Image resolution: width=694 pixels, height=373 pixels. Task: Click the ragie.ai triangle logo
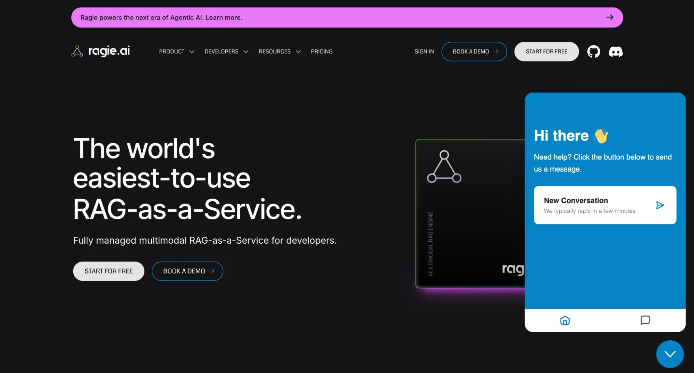(x=77, y=51)
